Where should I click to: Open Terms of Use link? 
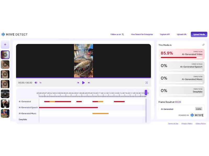point(173,123)
